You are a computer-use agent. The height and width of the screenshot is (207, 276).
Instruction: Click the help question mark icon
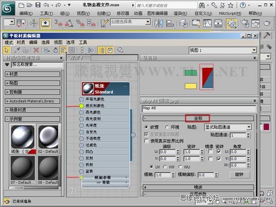point(243,5)
